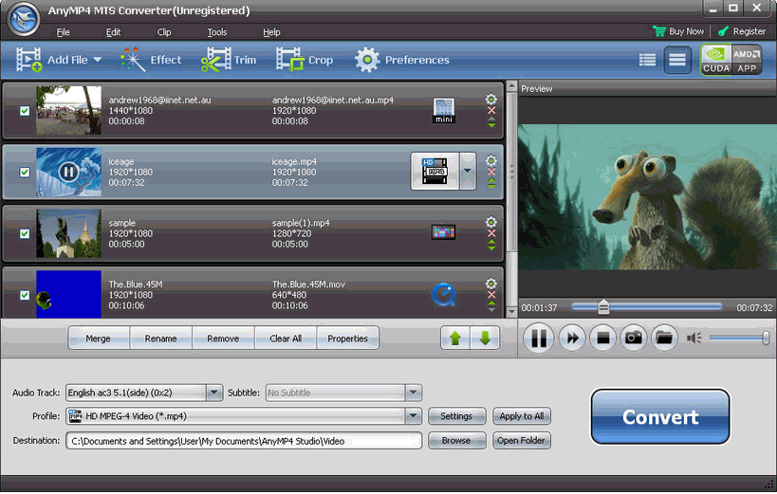777x494 pixels.
Task: Click the iceage video thumbnail
Action: pos(68,172)
